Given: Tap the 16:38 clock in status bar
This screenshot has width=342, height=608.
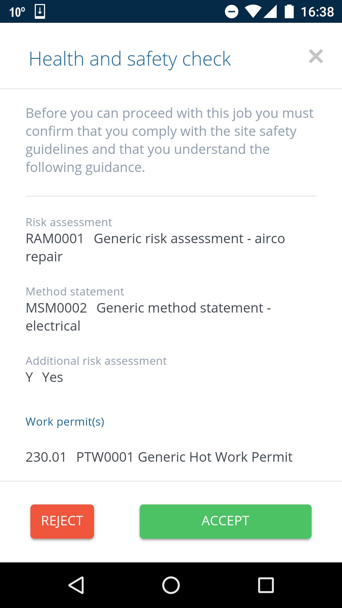Looking at the screenshot, I should tap(317, 12).
